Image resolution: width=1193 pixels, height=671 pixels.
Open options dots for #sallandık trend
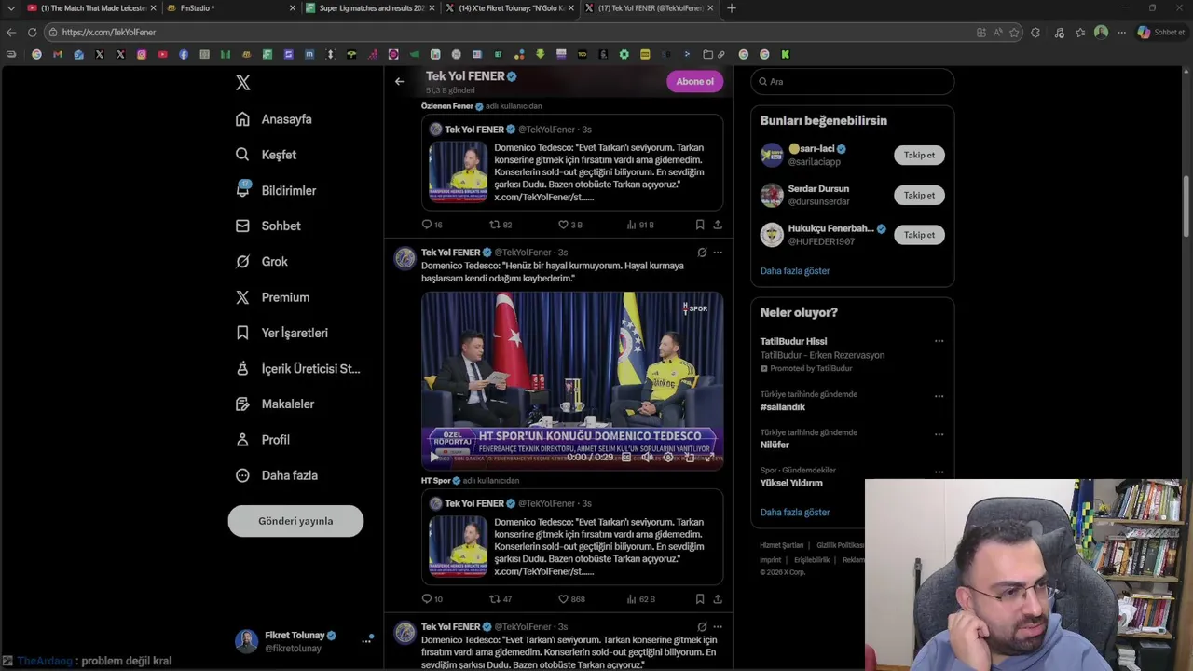point(939,396)
